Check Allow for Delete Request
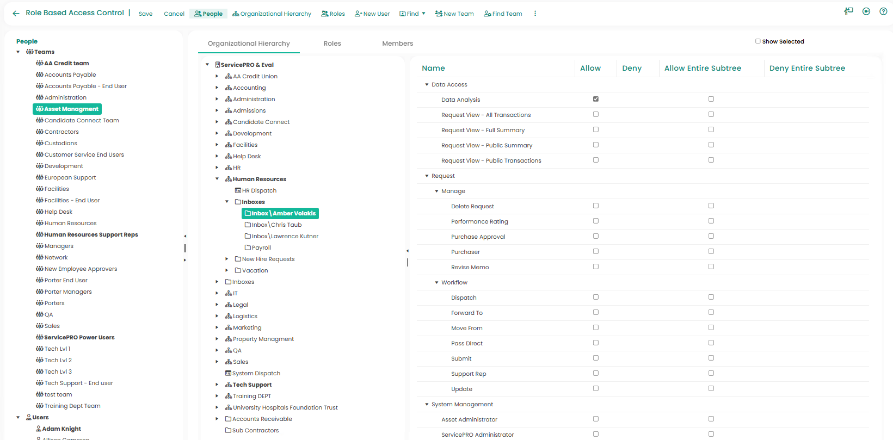The image size is (893, 440). click(x=596, y=206)
